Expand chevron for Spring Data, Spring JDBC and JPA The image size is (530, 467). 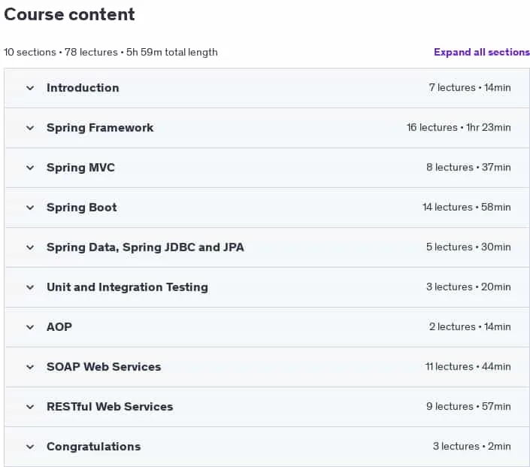30,247
